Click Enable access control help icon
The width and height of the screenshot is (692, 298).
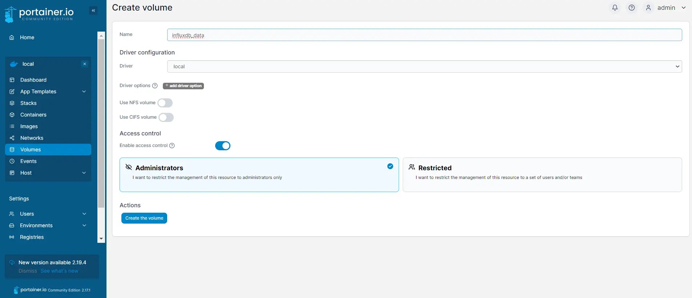pos(172,146)
